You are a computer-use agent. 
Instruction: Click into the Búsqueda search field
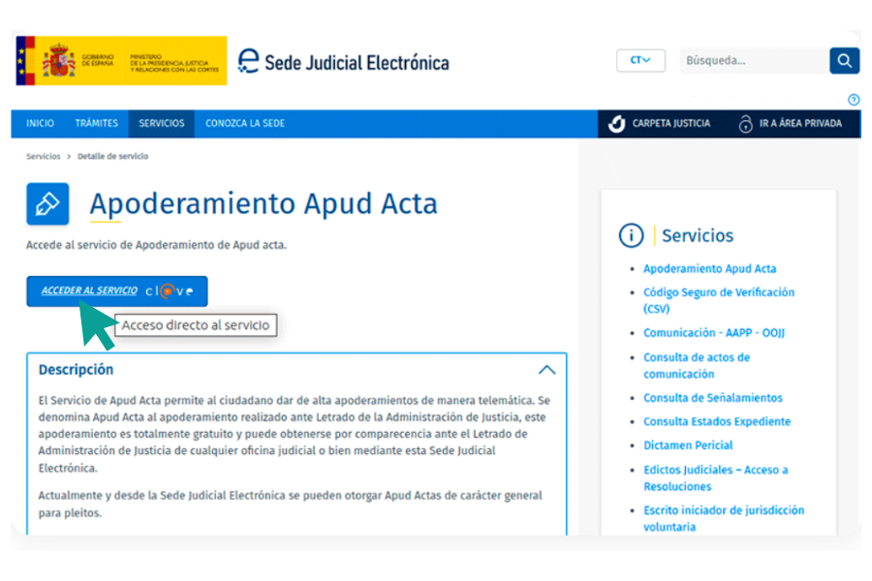click(753, 61)
